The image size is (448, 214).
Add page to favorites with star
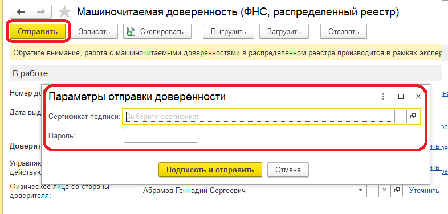point(64,12)
